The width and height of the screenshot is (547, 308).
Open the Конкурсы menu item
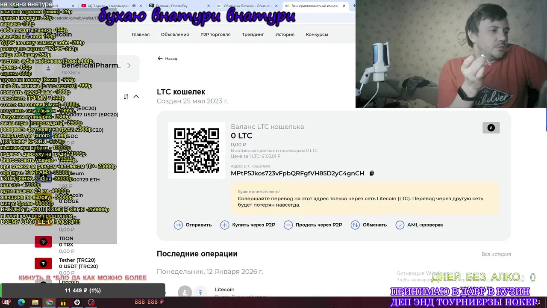tap(317, 34)
